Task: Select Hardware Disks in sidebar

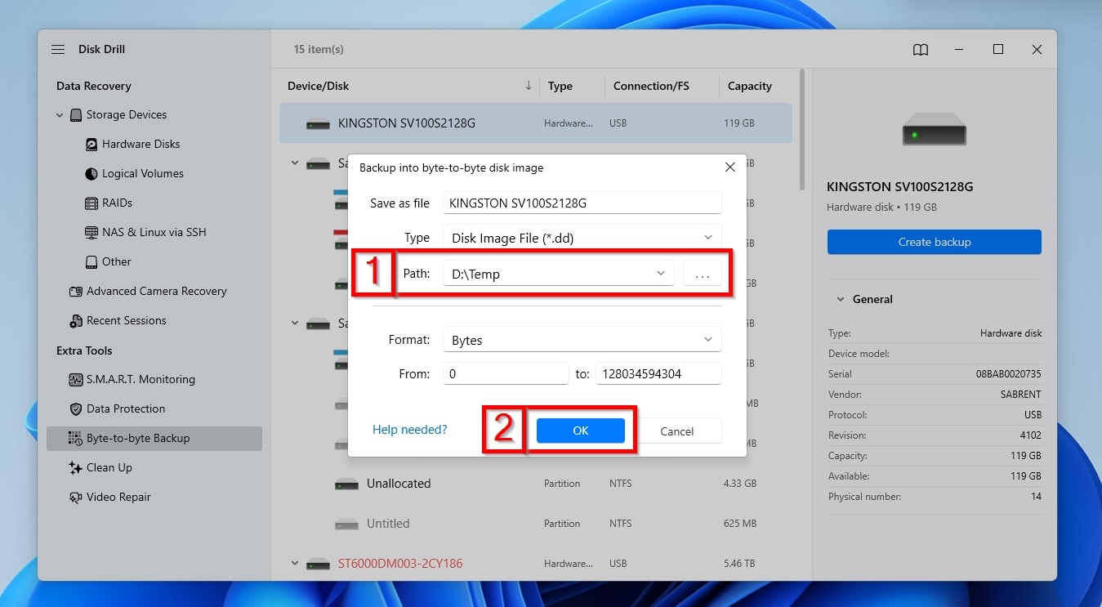Action: (x=141, y=145)
